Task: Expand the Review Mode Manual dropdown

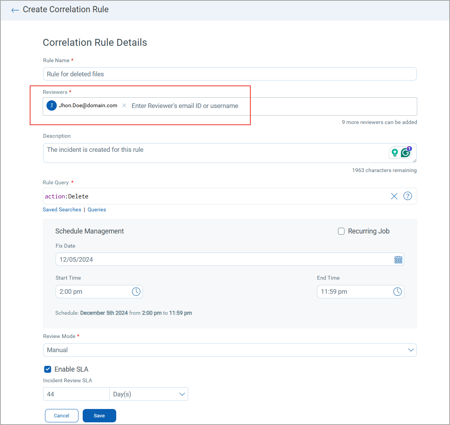Action: (x=230, y=350)
